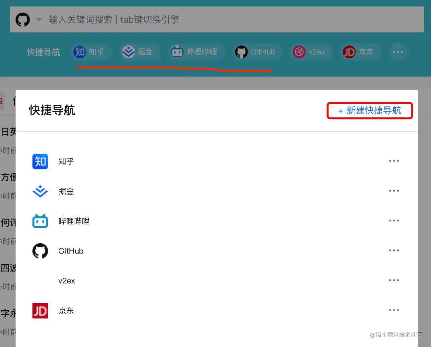Screen dimensions: 431x347
Task: Select the 掘金 row label
Action: (x=66, y=191)
